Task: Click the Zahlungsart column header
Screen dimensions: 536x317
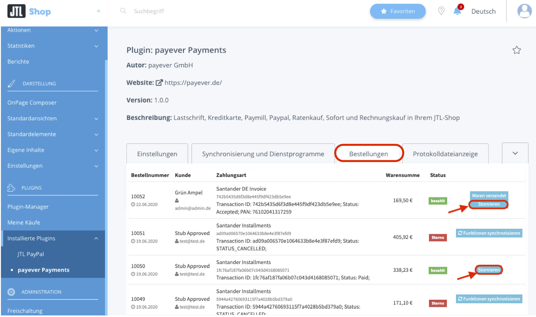Action: coord(231,175)
